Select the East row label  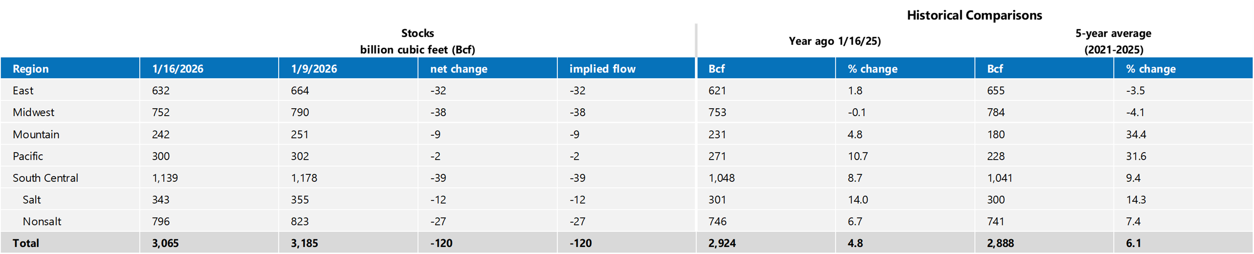23,90
